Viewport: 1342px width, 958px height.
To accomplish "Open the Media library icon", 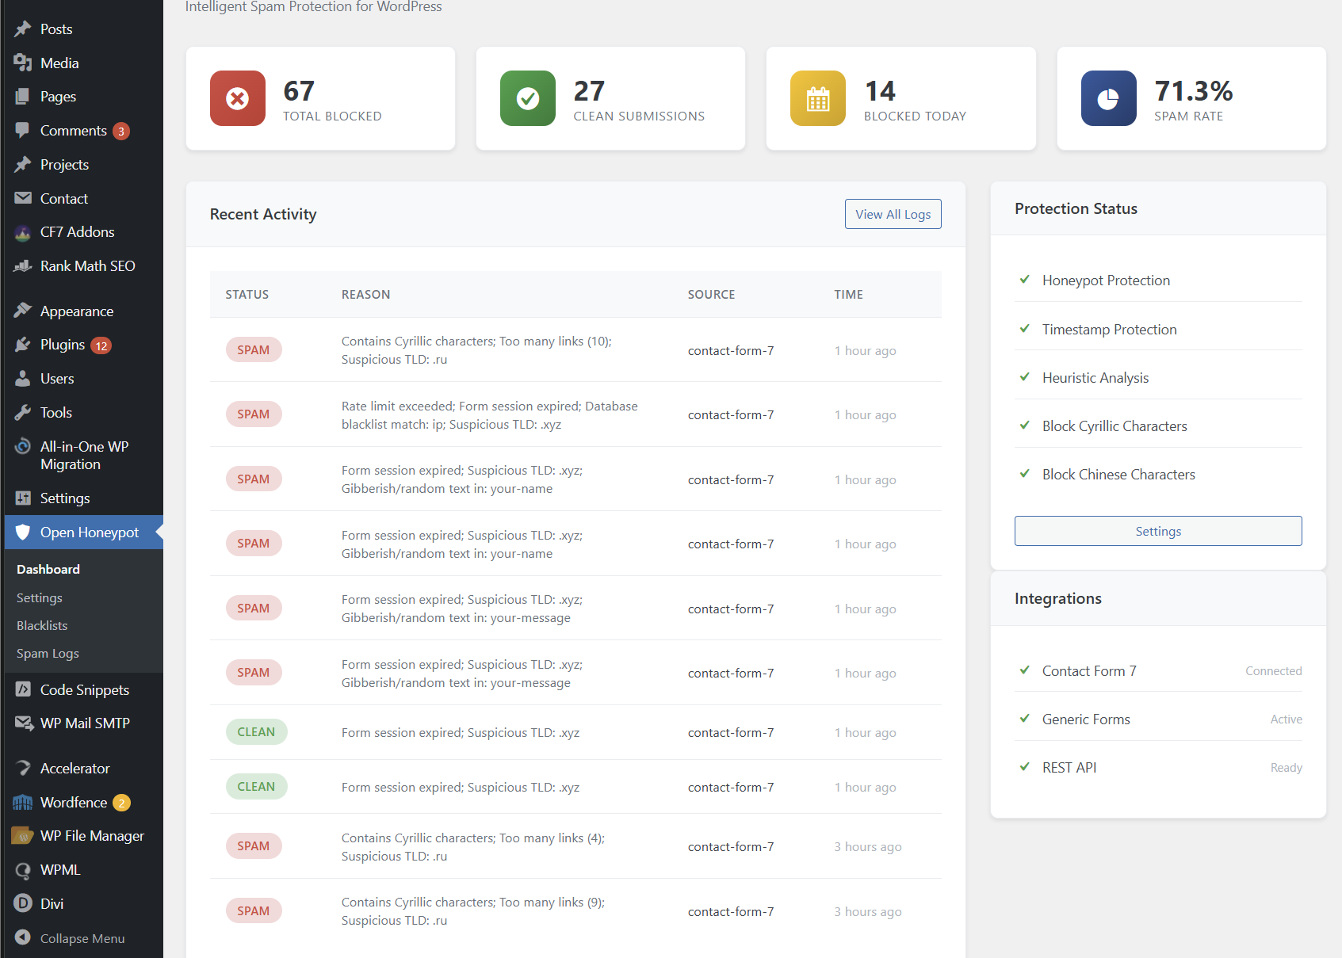I will 23,63.
